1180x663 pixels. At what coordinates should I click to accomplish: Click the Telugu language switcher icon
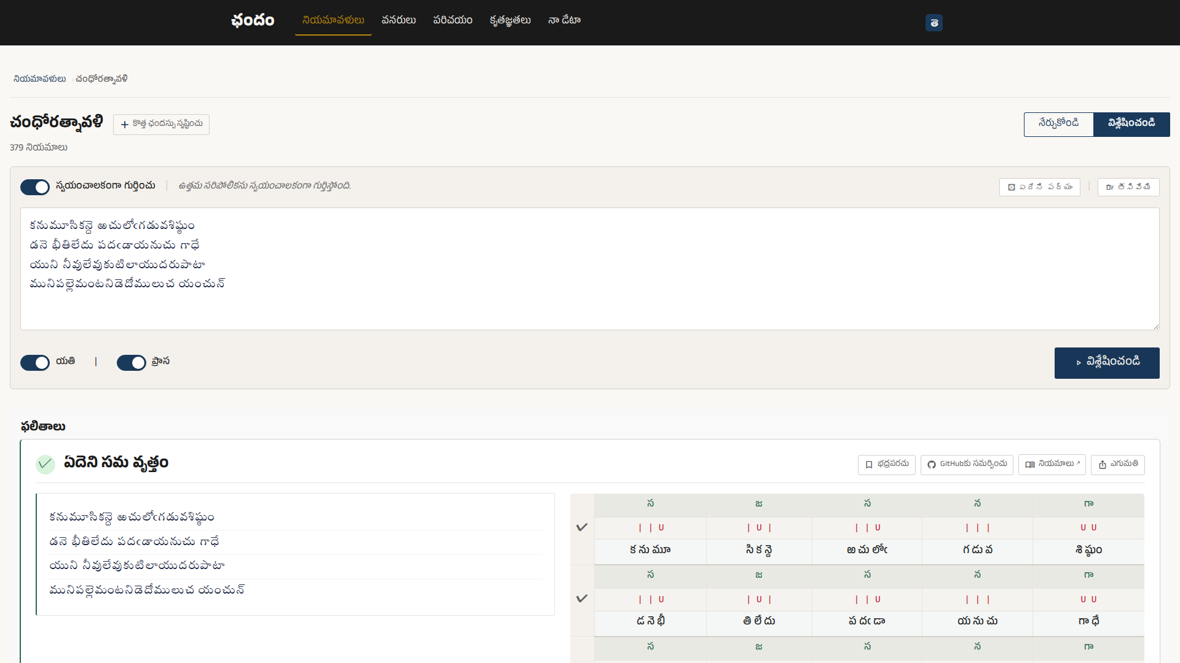pos(934,23)
